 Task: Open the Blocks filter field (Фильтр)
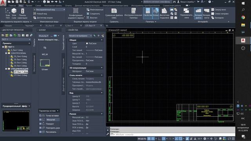tap(44, 36)
